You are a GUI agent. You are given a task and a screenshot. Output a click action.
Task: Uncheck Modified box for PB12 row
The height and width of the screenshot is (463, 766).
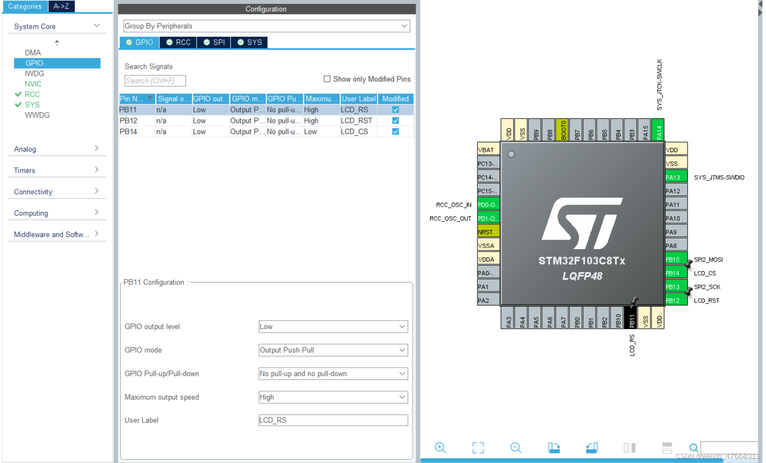(395, 120)
